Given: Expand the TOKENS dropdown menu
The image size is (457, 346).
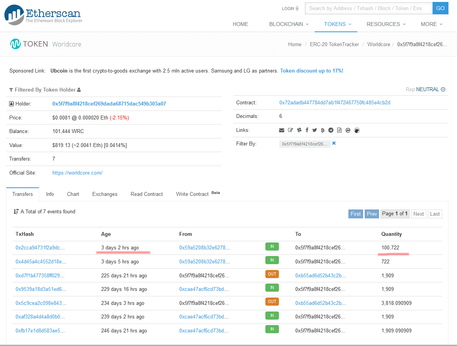Looking at the screenshot, I should click(338, 24).
